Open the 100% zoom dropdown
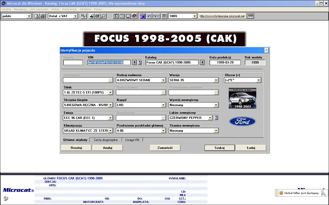Screen dimensions: 329x205 (195, 16)
